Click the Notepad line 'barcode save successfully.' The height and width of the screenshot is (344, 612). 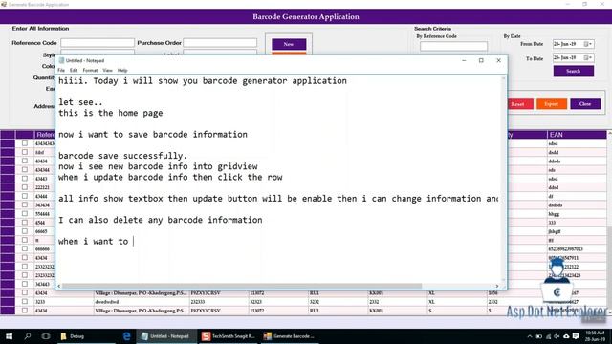point(123,156)
